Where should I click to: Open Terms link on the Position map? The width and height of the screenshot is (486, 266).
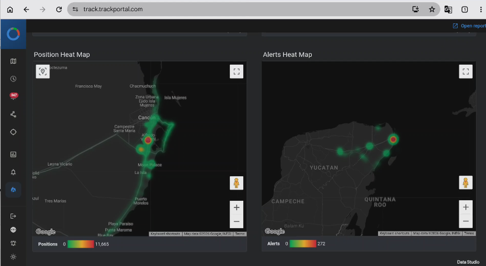coord(240,234)
